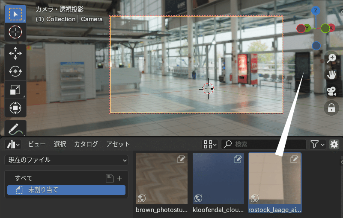Open the editor type dropdown in asset browser
Image resolution: width=343 pixels, height=218 pixels.
coord(13,144)
